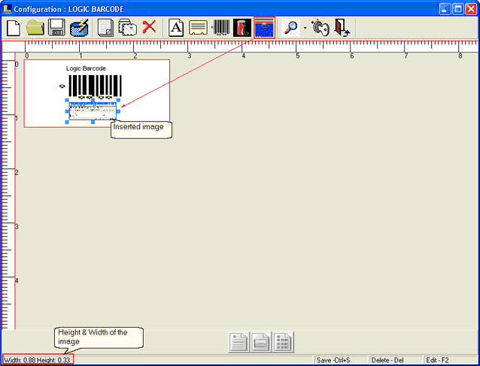The image size is (480, 366).
Task: Click the single shadowed page icon
Action: click(x=105, y=28)
